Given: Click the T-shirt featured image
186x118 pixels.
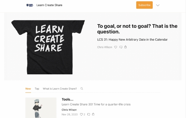Looking at the screenshot, I should tap(48, 47).
